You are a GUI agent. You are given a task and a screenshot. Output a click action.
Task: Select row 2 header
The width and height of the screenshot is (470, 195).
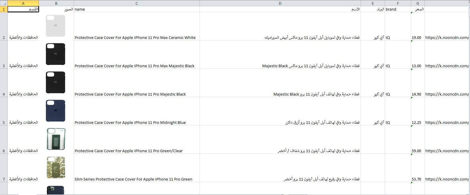tap(4, 26)
